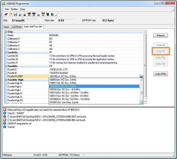Image resolution: width=177 pixels, height=159 pixels.
Task: Collapse the Fusebits section
Action: (x=6, y=66)
